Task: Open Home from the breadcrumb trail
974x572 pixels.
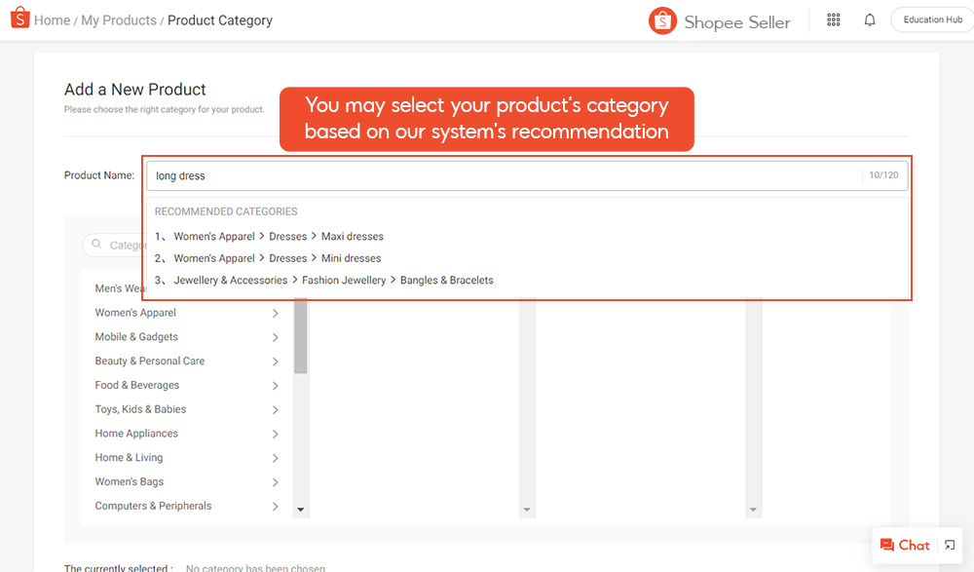Action: [53, 19]
